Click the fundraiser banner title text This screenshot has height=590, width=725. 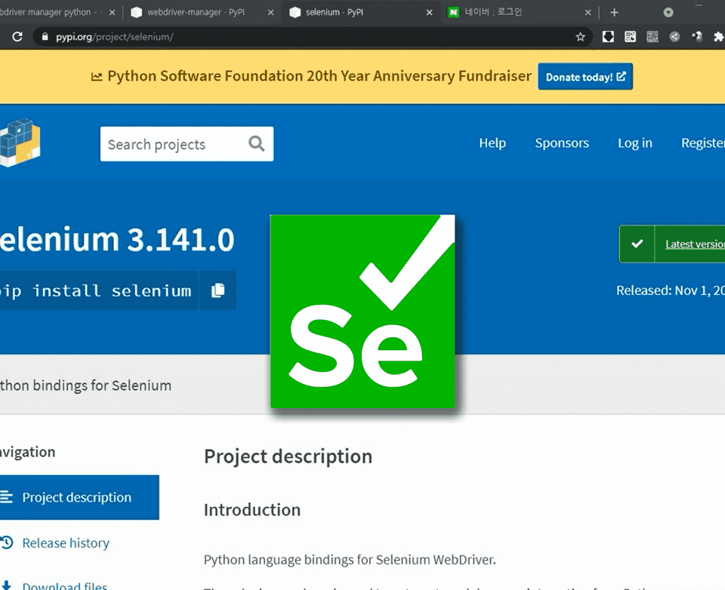319,75
